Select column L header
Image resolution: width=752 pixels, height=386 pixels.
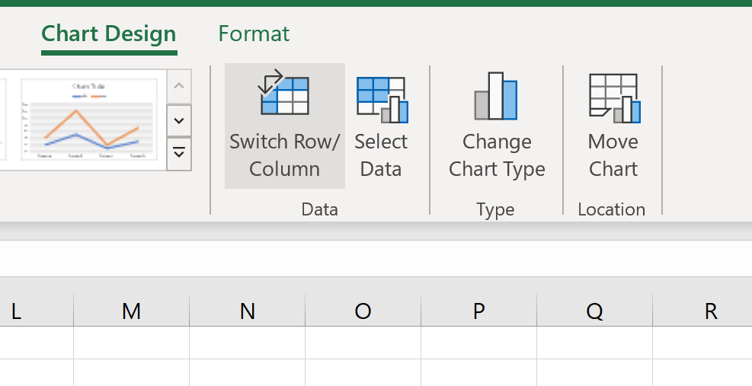coord(37,311)
